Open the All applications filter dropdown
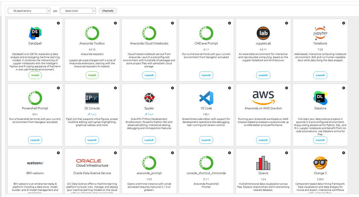The width and height of the screenshot is (359, 197). 29,11
